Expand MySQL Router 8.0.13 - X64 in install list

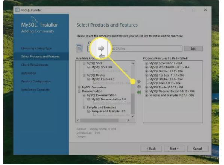pos(146,87)
